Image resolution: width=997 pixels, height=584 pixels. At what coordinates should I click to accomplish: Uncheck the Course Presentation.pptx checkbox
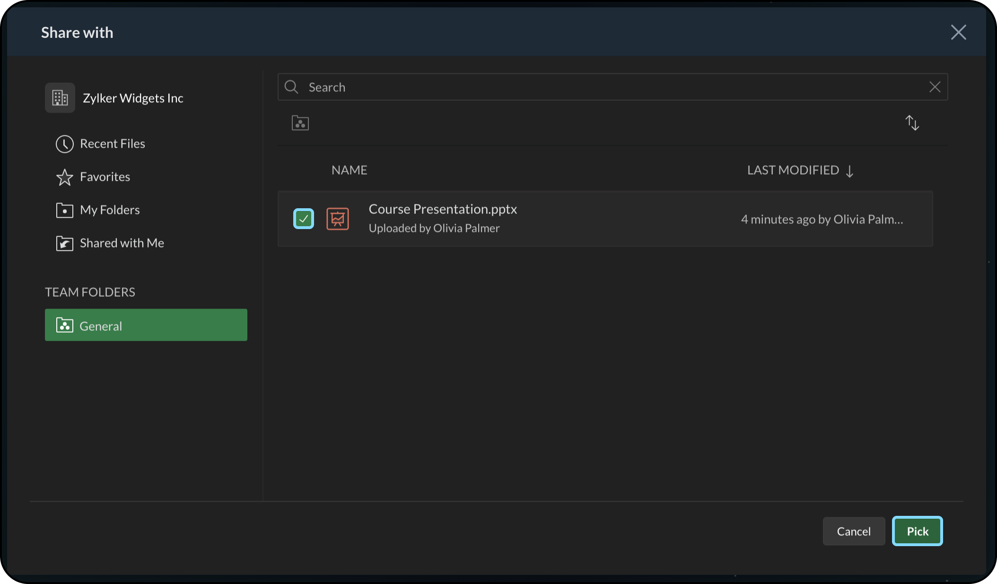pyautogui.click(x=304, y=219)
